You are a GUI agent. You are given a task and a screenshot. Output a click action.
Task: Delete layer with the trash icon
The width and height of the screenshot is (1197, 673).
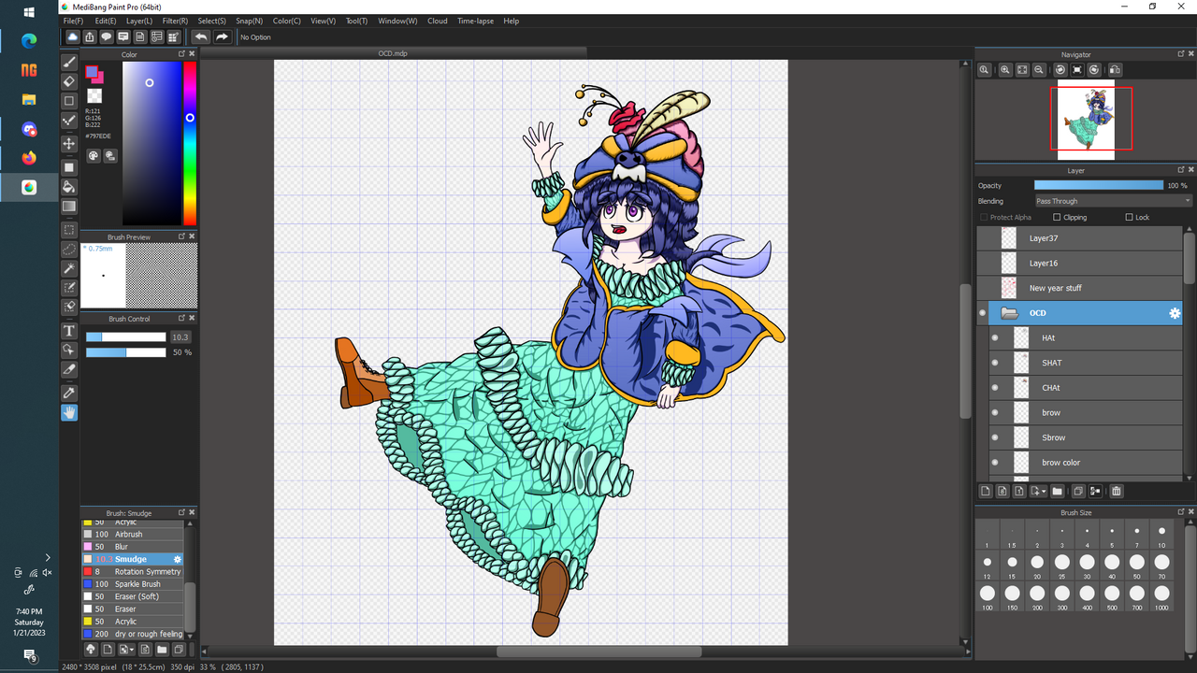tap(1116, 491)
